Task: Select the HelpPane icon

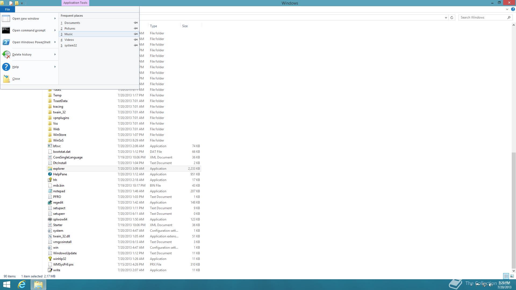Action: (50, 174)
